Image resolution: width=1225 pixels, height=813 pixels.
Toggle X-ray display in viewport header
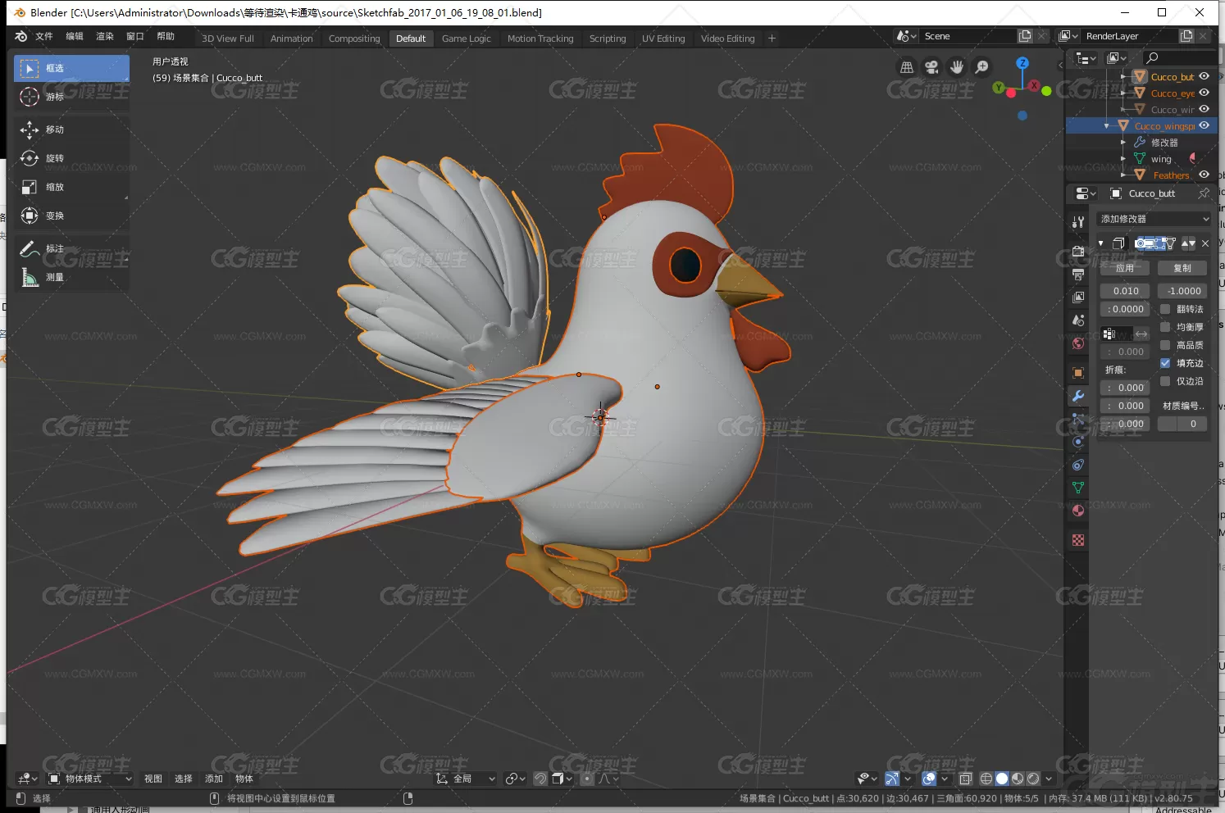(x=965, y=779)
